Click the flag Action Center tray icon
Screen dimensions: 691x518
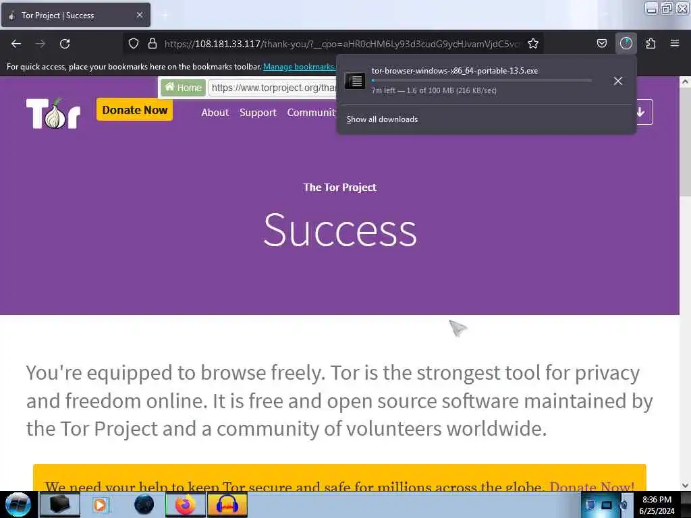tap(590, 505)
